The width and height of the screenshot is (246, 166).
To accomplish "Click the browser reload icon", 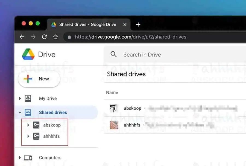I will tap(44, 37).
